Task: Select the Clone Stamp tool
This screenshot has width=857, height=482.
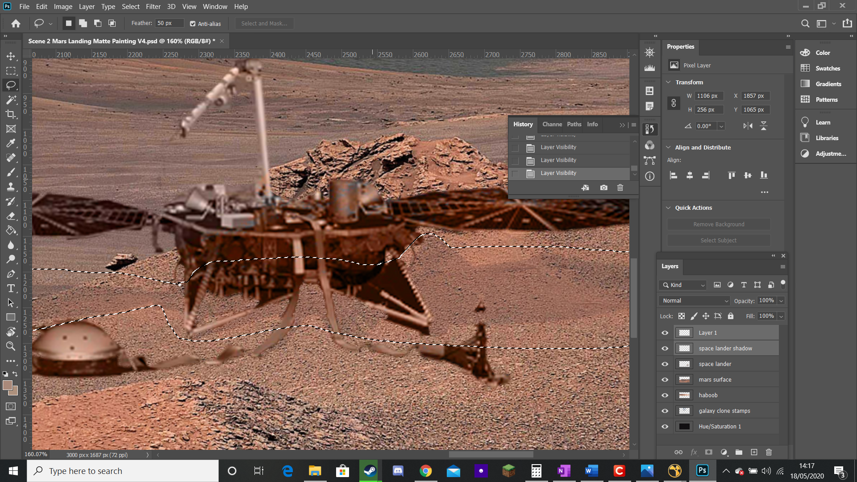Action: pyautogui.click(x=11, y=187)
